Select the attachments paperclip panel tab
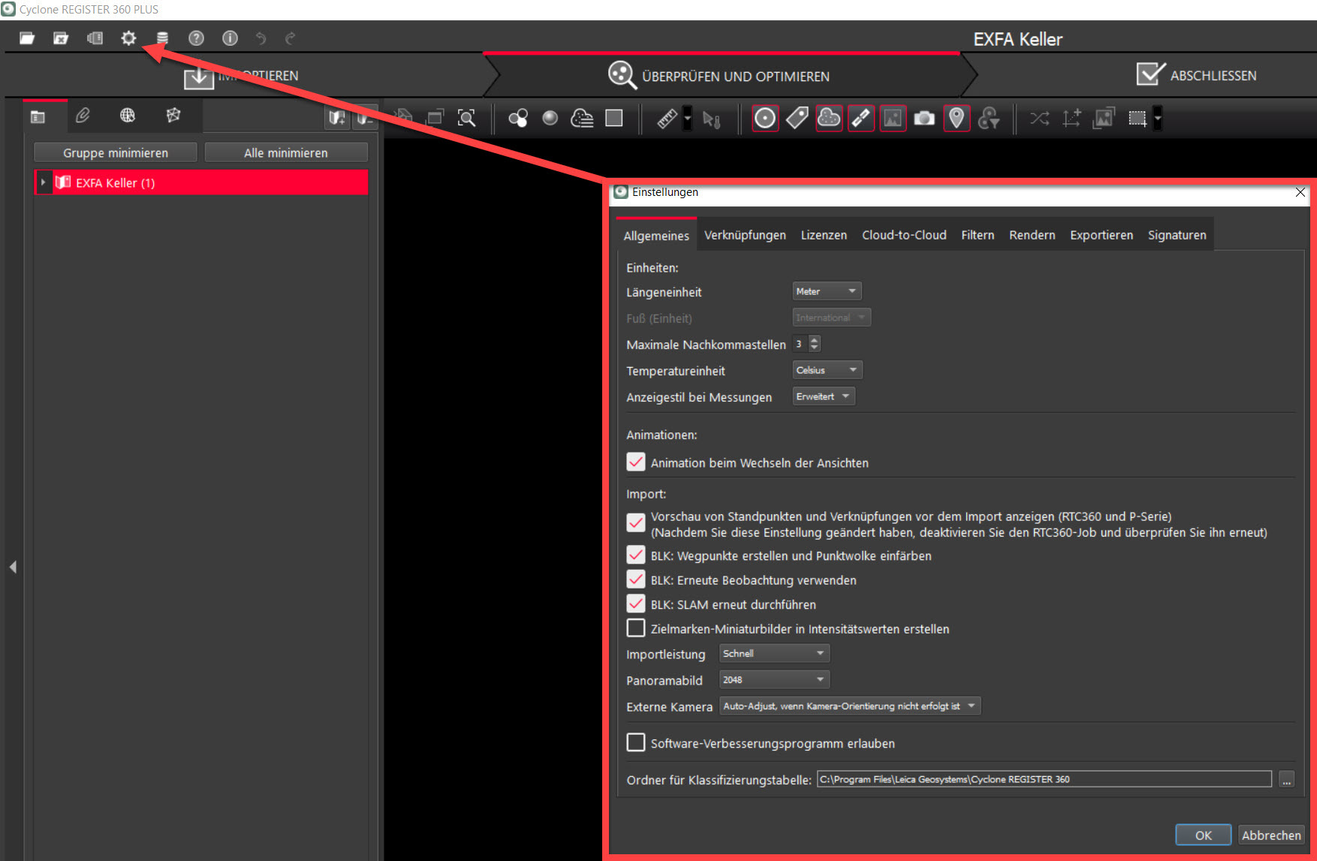Image resolution: width=1317 pixels, height=861 pixels. 83,115
